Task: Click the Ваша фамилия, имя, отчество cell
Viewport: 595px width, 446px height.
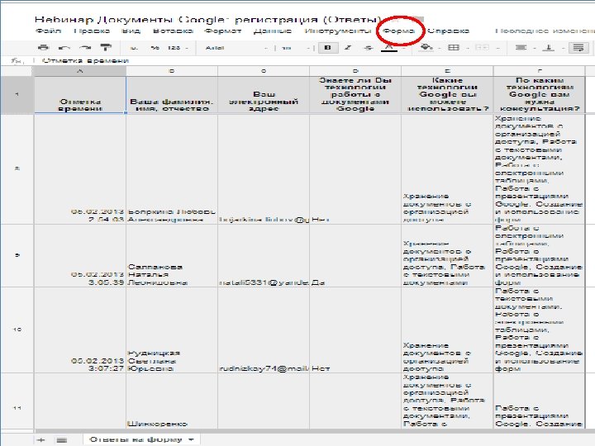Action: pyautogui.click(x=172, y=95)
